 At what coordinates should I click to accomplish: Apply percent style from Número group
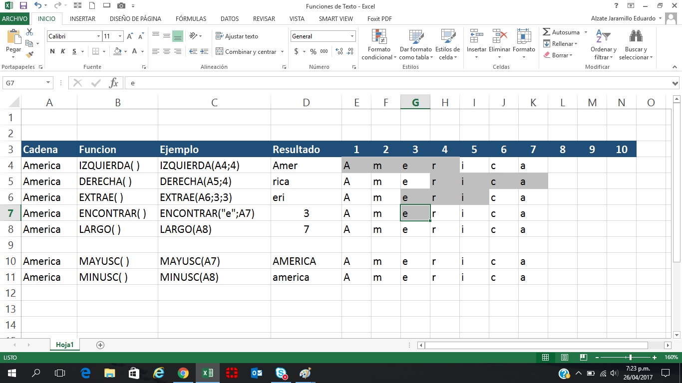pyautogui.click(x=313, y=51)
